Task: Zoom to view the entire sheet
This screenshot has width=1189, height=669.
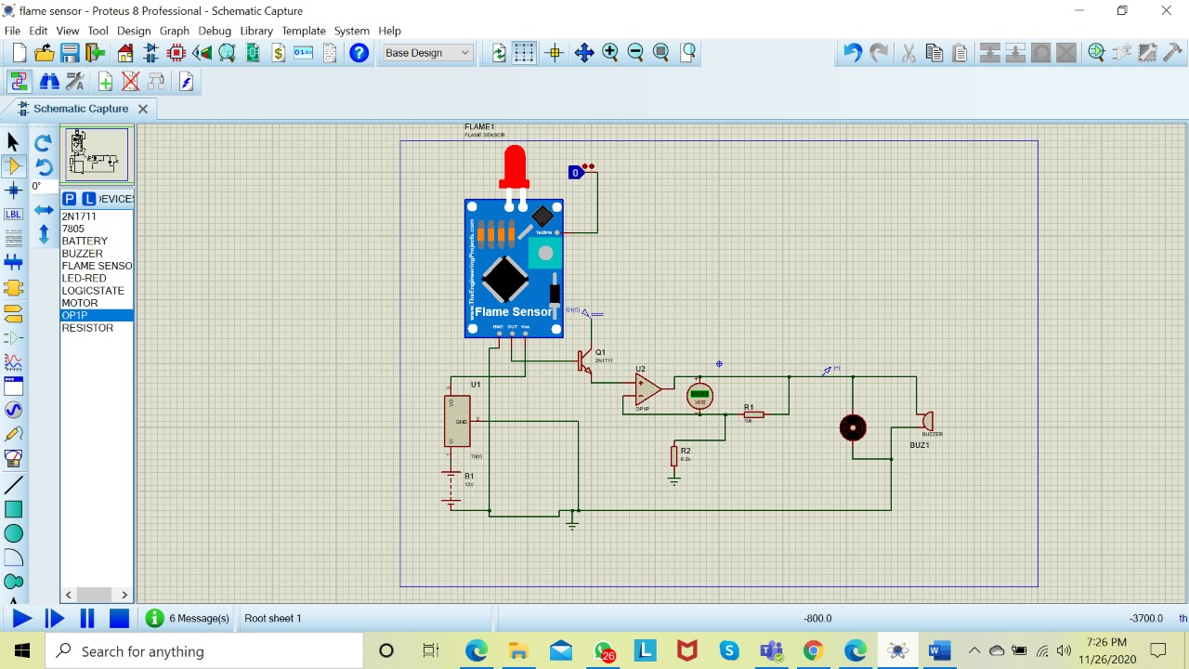Action: [x=661, y=53]
